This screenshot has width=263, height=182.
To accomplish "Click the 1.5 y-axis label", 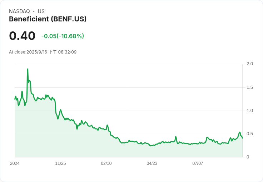I will [x=250, y=87].
